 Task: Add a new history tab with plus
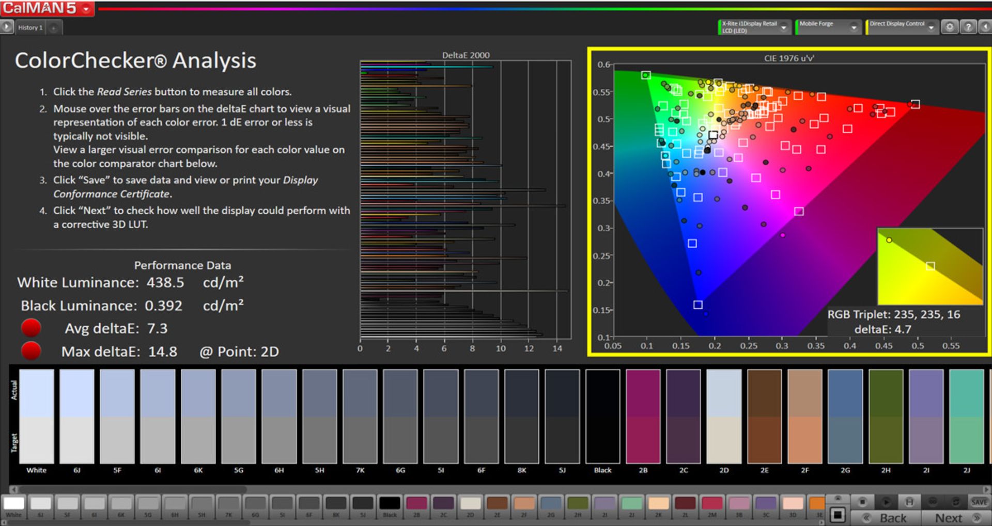click(x=54, y=28)
